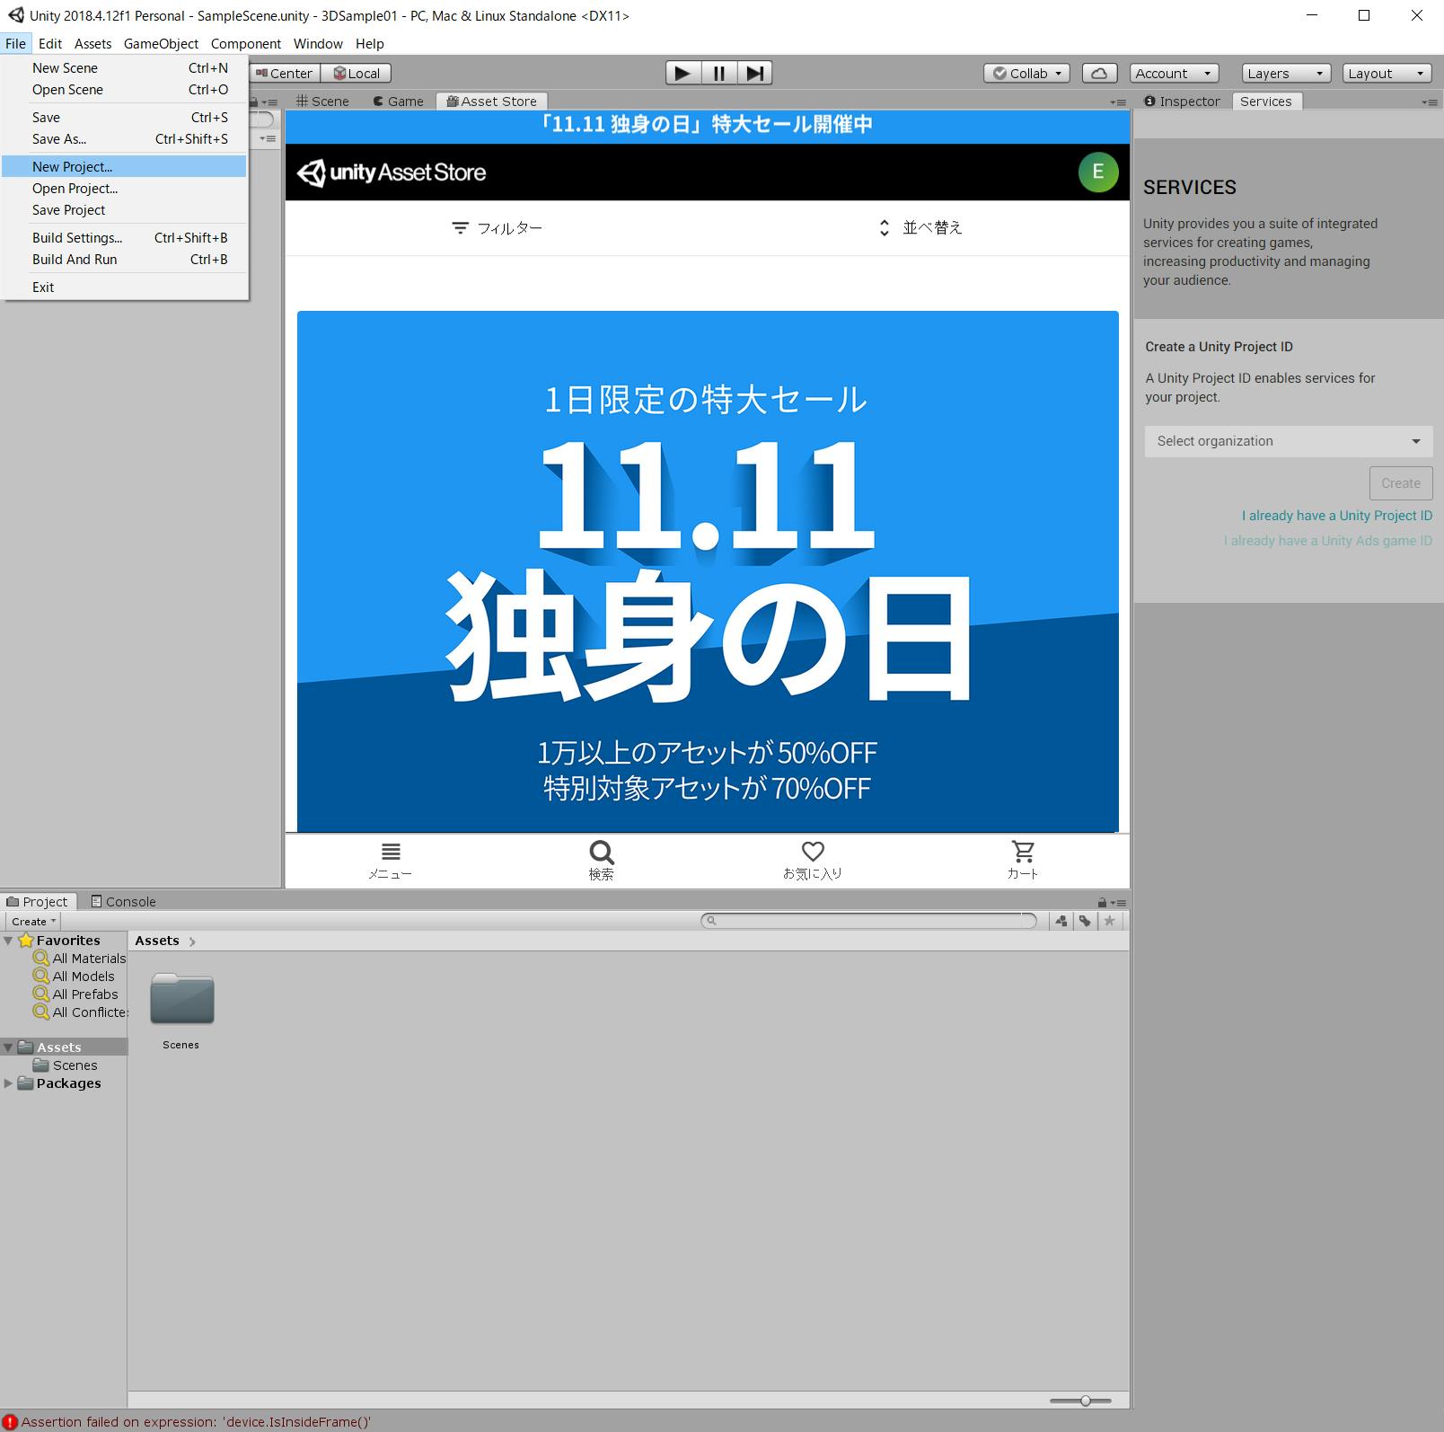Open the cloud Services button
The height and width of the screenshot is (1432, 1444).
point(1099,73)
